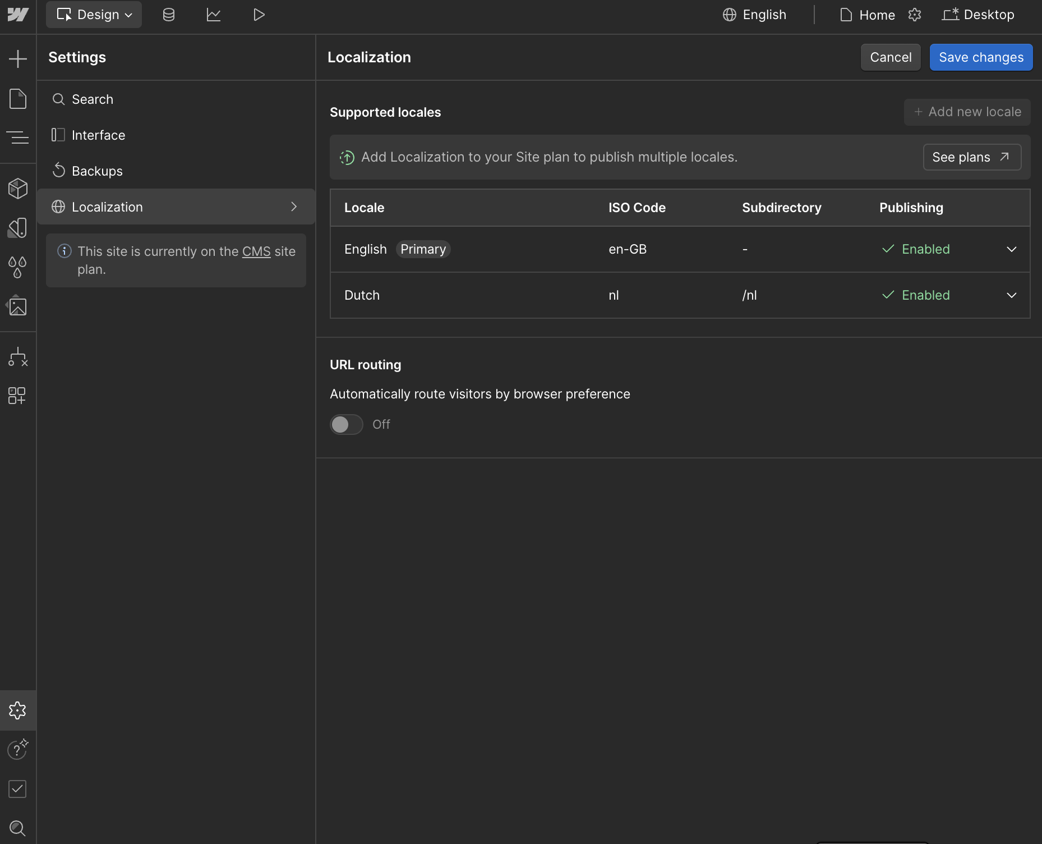1042x844 pixels.
Task: Click the Cancel button
Action: (x=891, y=57)
